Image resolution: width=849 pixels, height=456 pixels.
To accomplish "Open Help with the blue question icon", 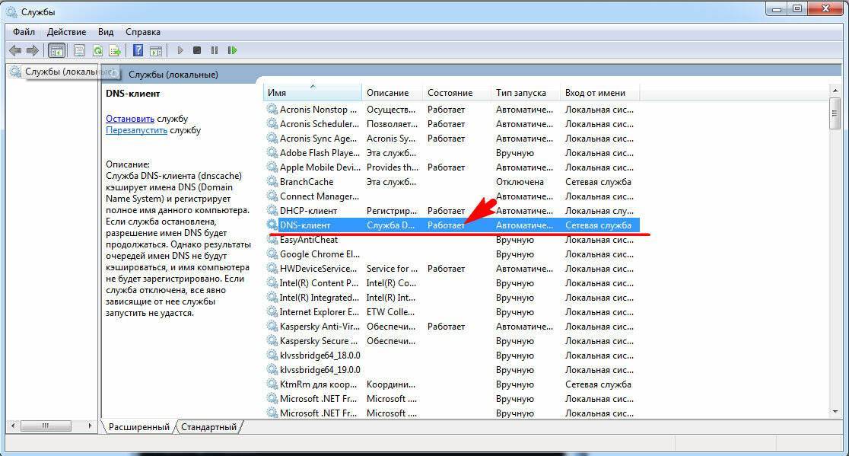I will 138,50.
